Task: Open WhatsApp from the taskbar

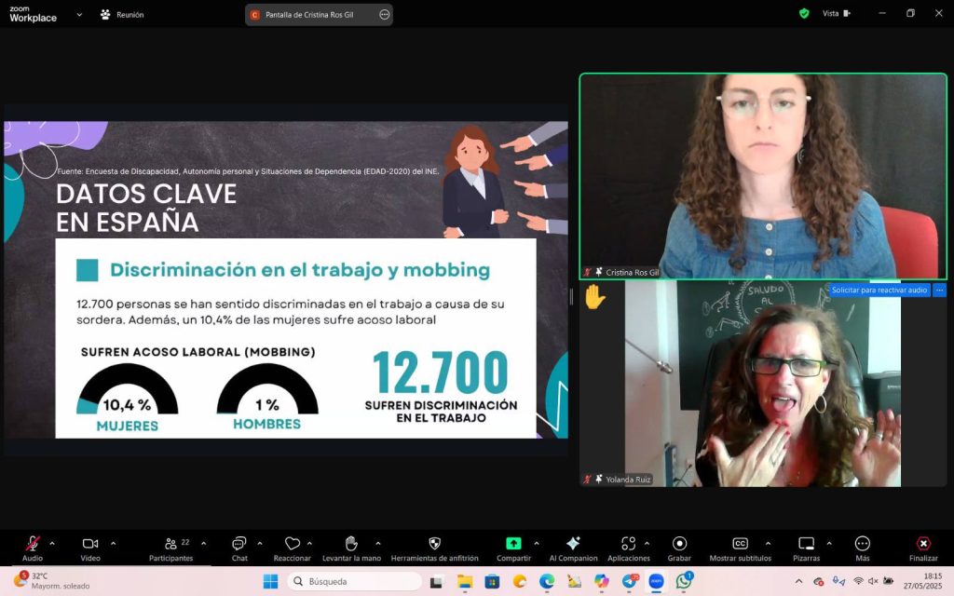Action: 684,581
